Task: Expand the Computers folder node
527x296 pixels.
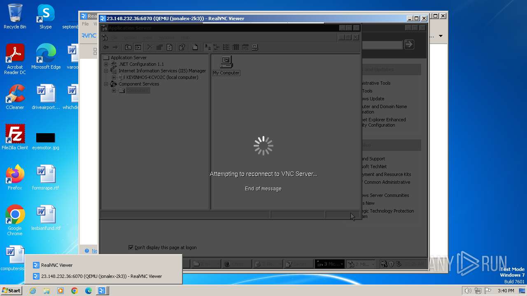Action: (114, 90)
